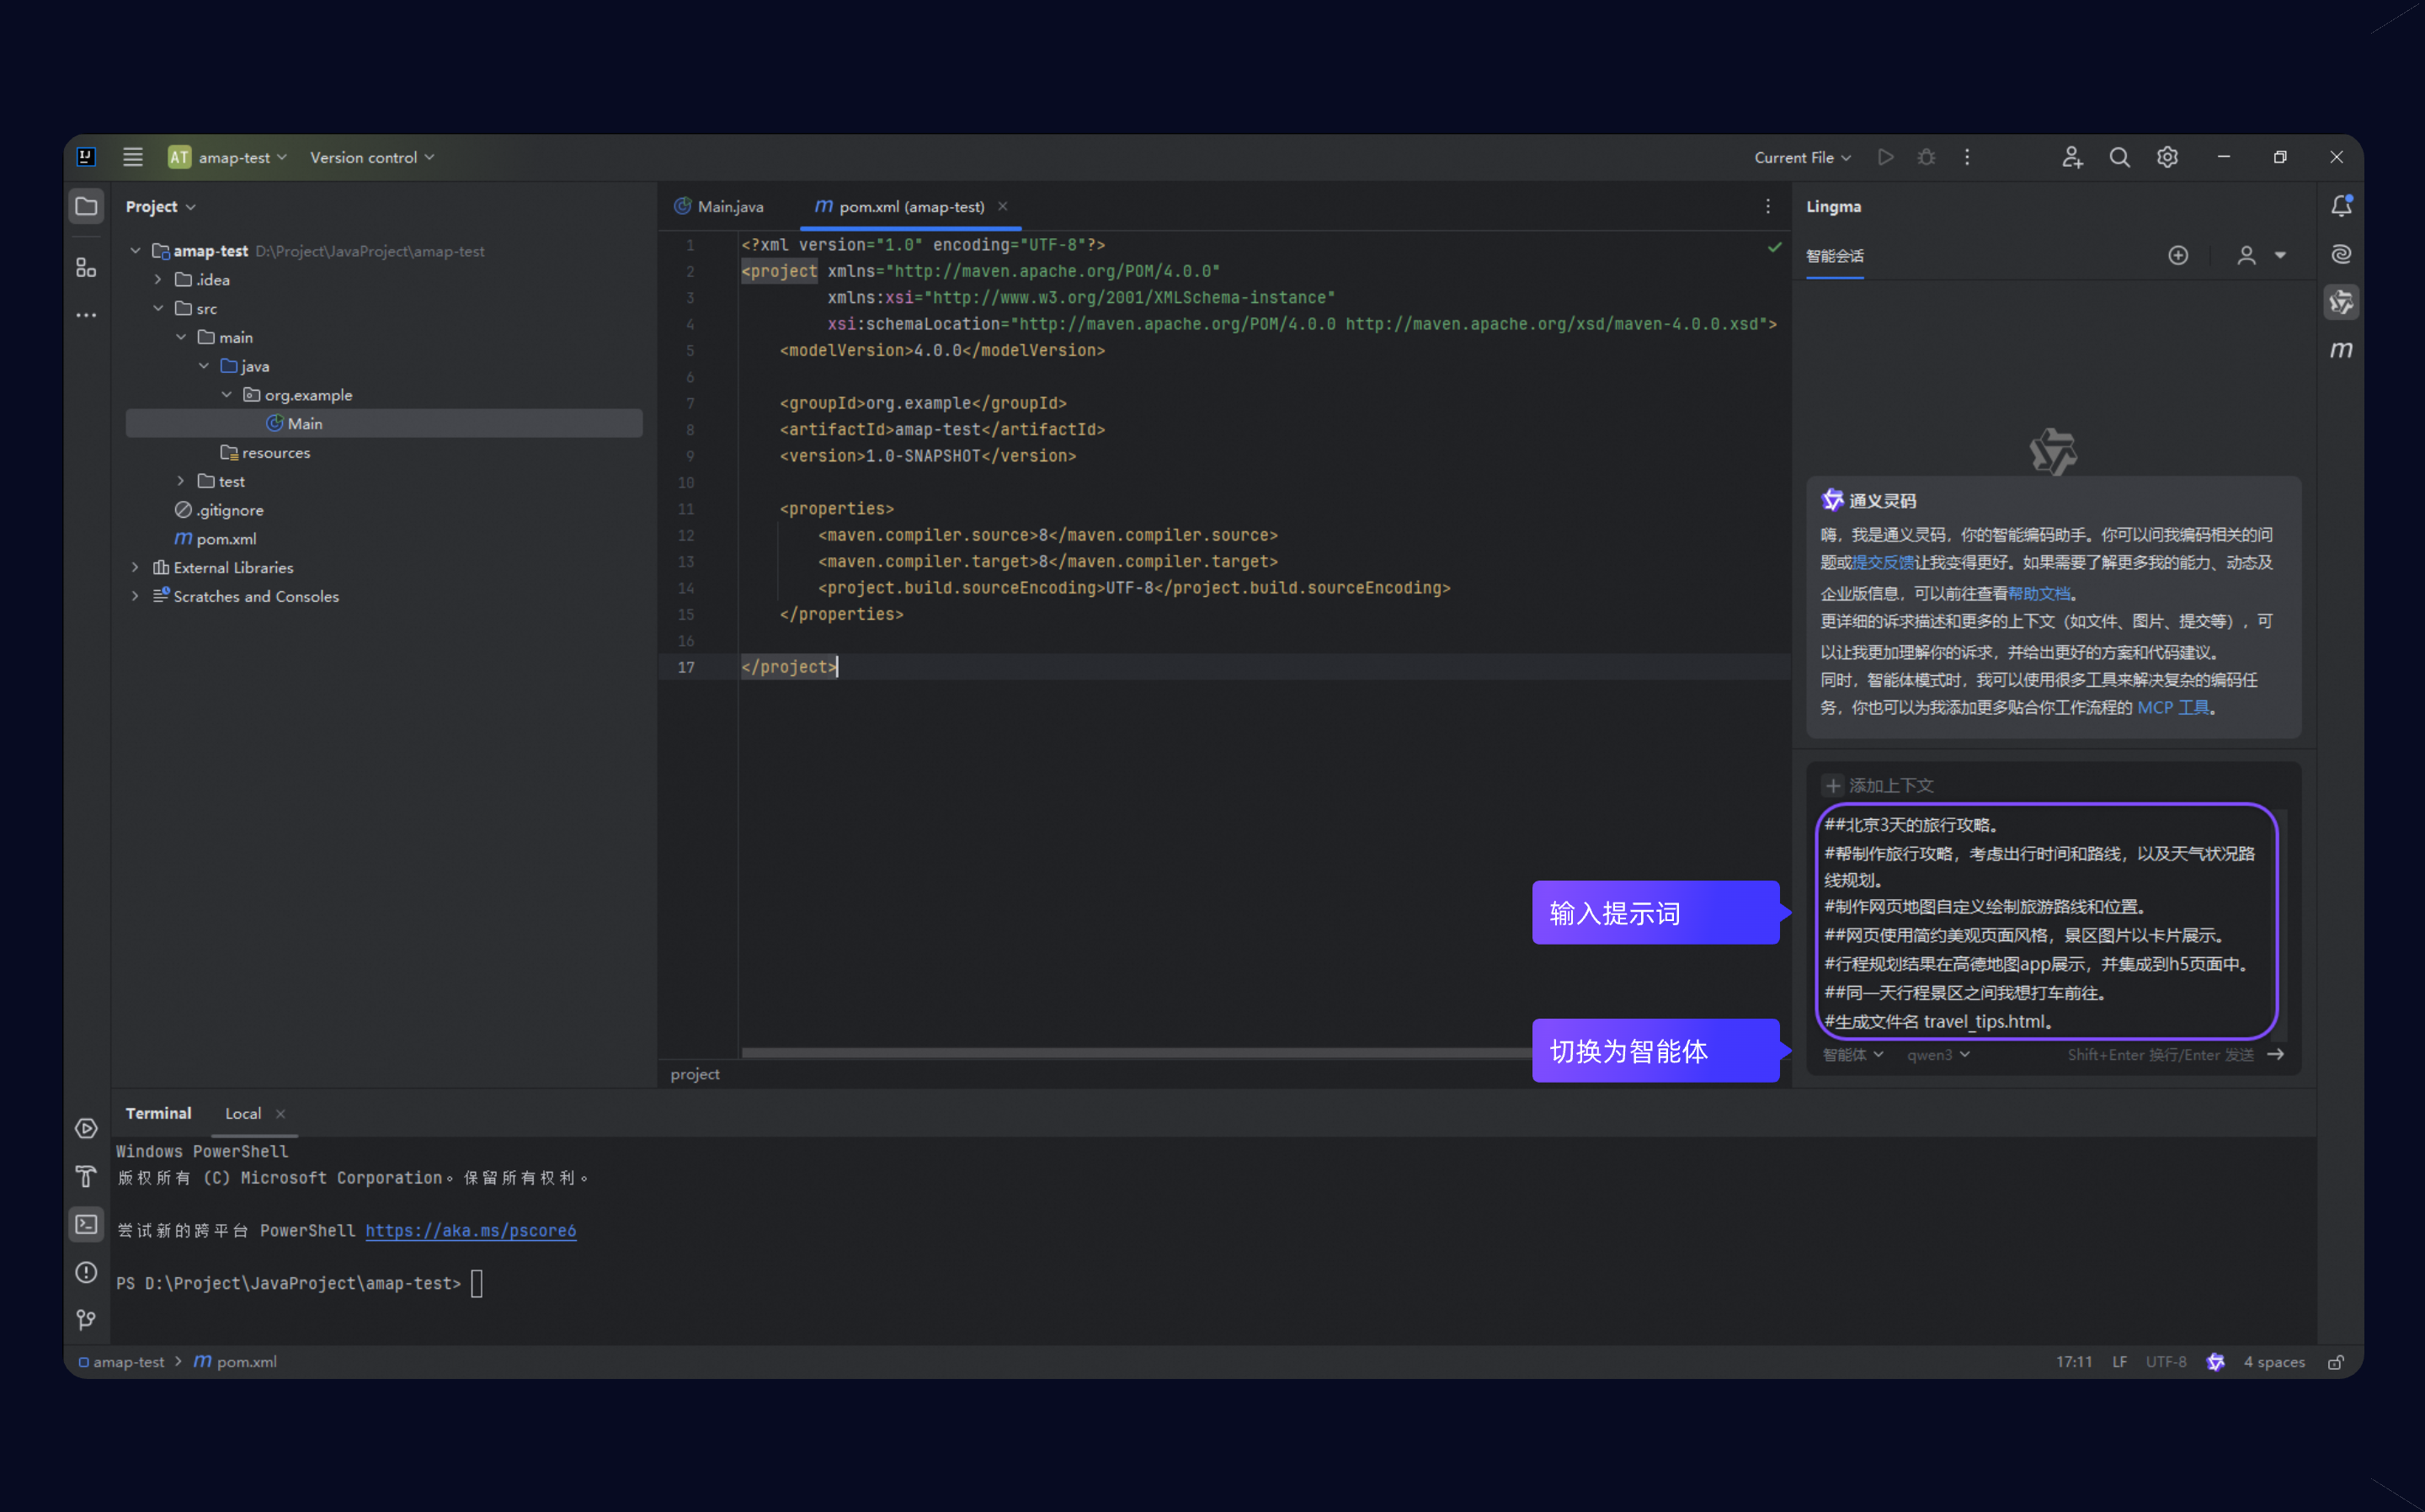Open the Structure tool window icon
Image resolution: width=2425 pixels, height=1512 pixels.
click(86, 267)
